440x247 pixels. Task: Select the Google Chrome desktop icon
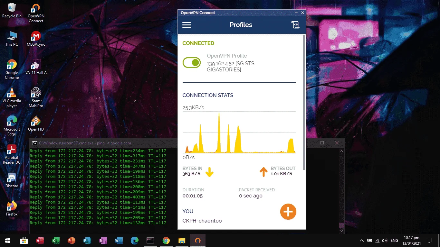(12, 69)
